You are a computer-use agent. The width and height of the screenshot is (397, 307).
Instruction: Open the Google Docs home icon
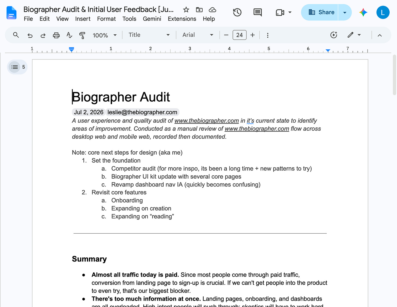coord(11,13)
